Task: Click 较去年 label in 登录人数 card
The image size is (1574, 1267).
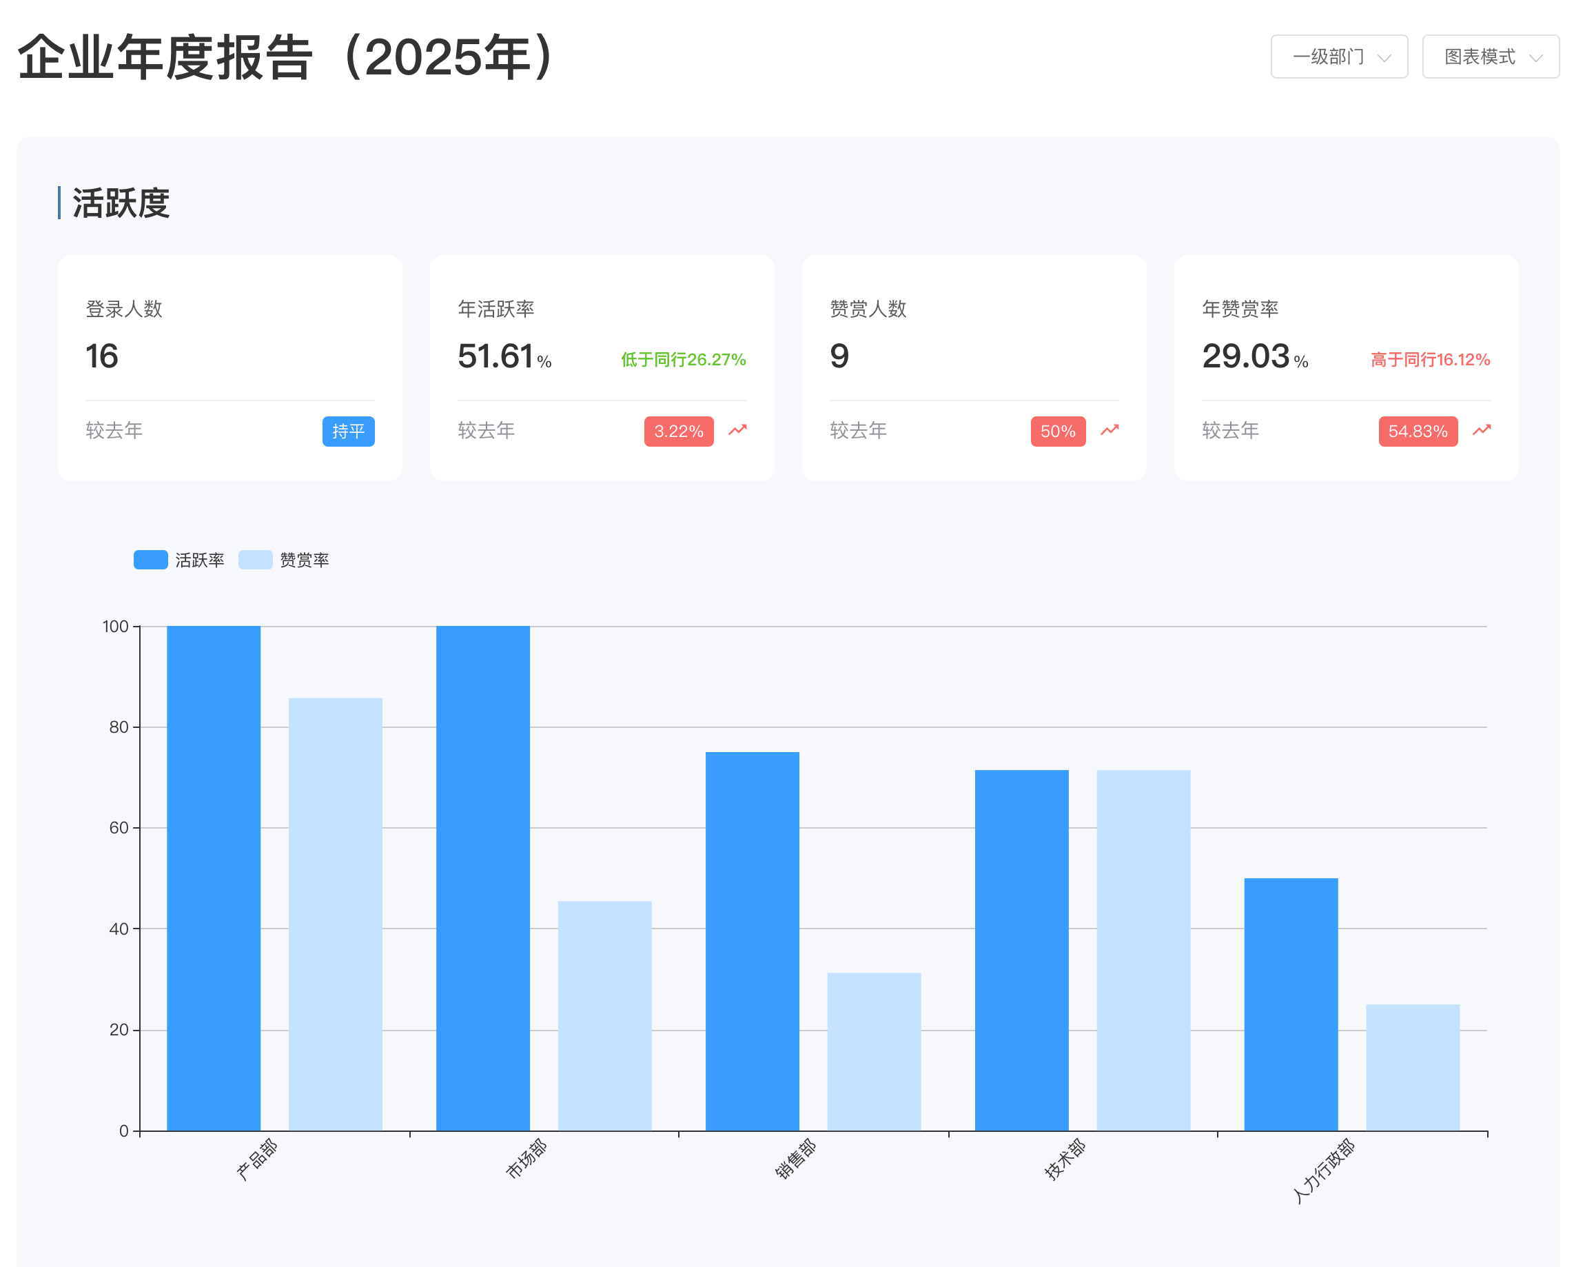Action: point(114,431)
